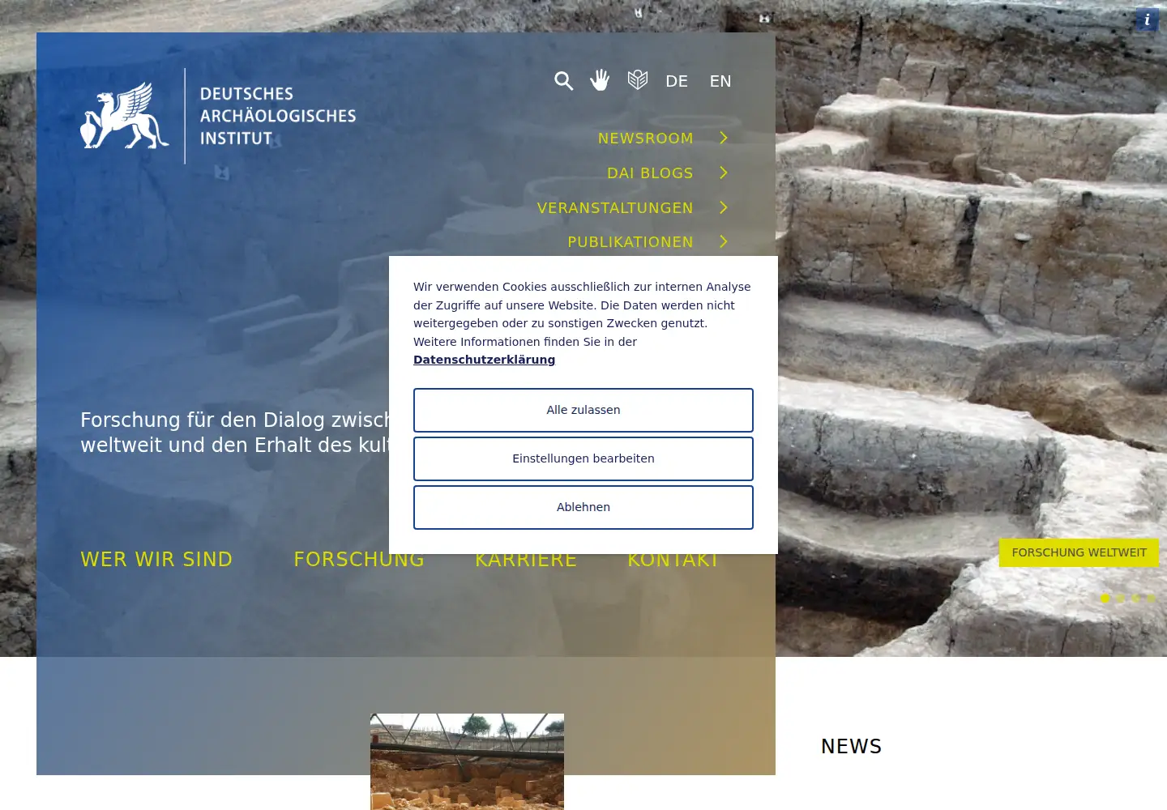Switch language to DE
The image size is (1167, 810).
[x=677, y=81]
